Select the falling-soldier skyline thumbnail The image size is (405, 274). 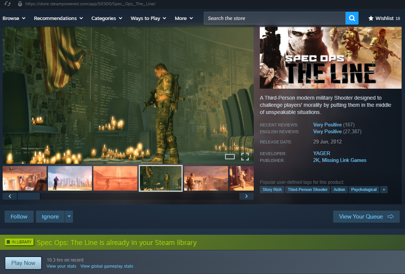25,179
